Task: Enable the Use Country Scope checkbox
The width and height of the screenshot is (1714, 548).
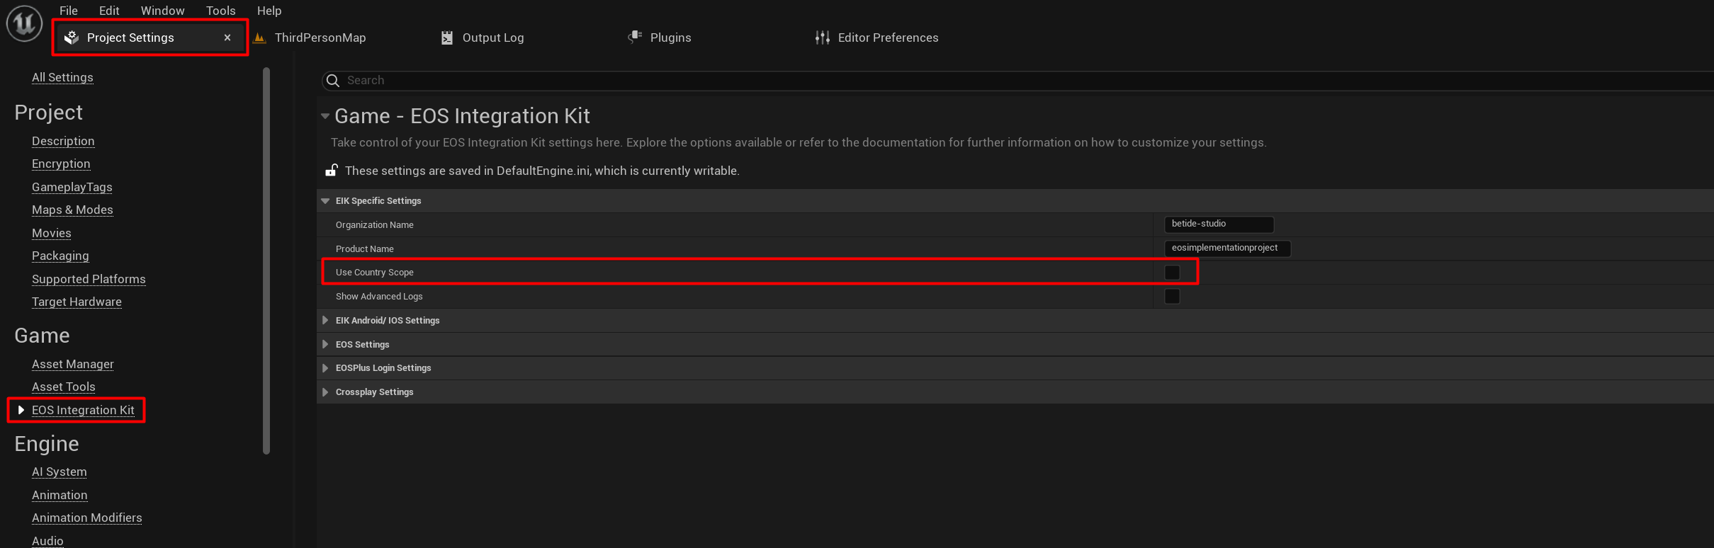Action: [x=1172, y=273]
